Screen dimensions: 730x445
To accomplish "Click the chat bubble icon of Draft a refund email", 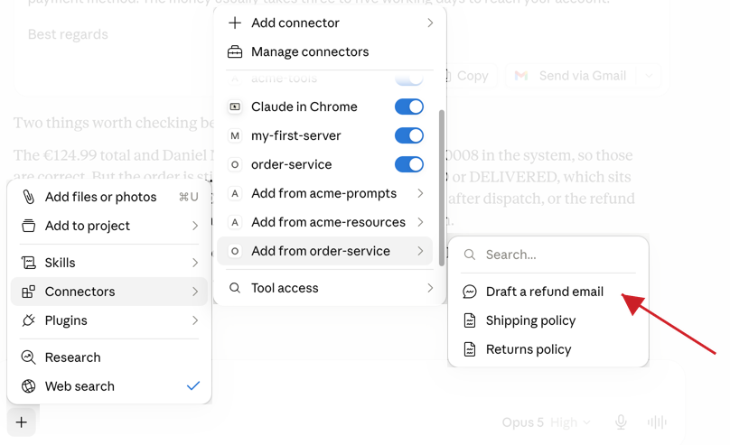I will pyautogui.click(x=470, y=292).
